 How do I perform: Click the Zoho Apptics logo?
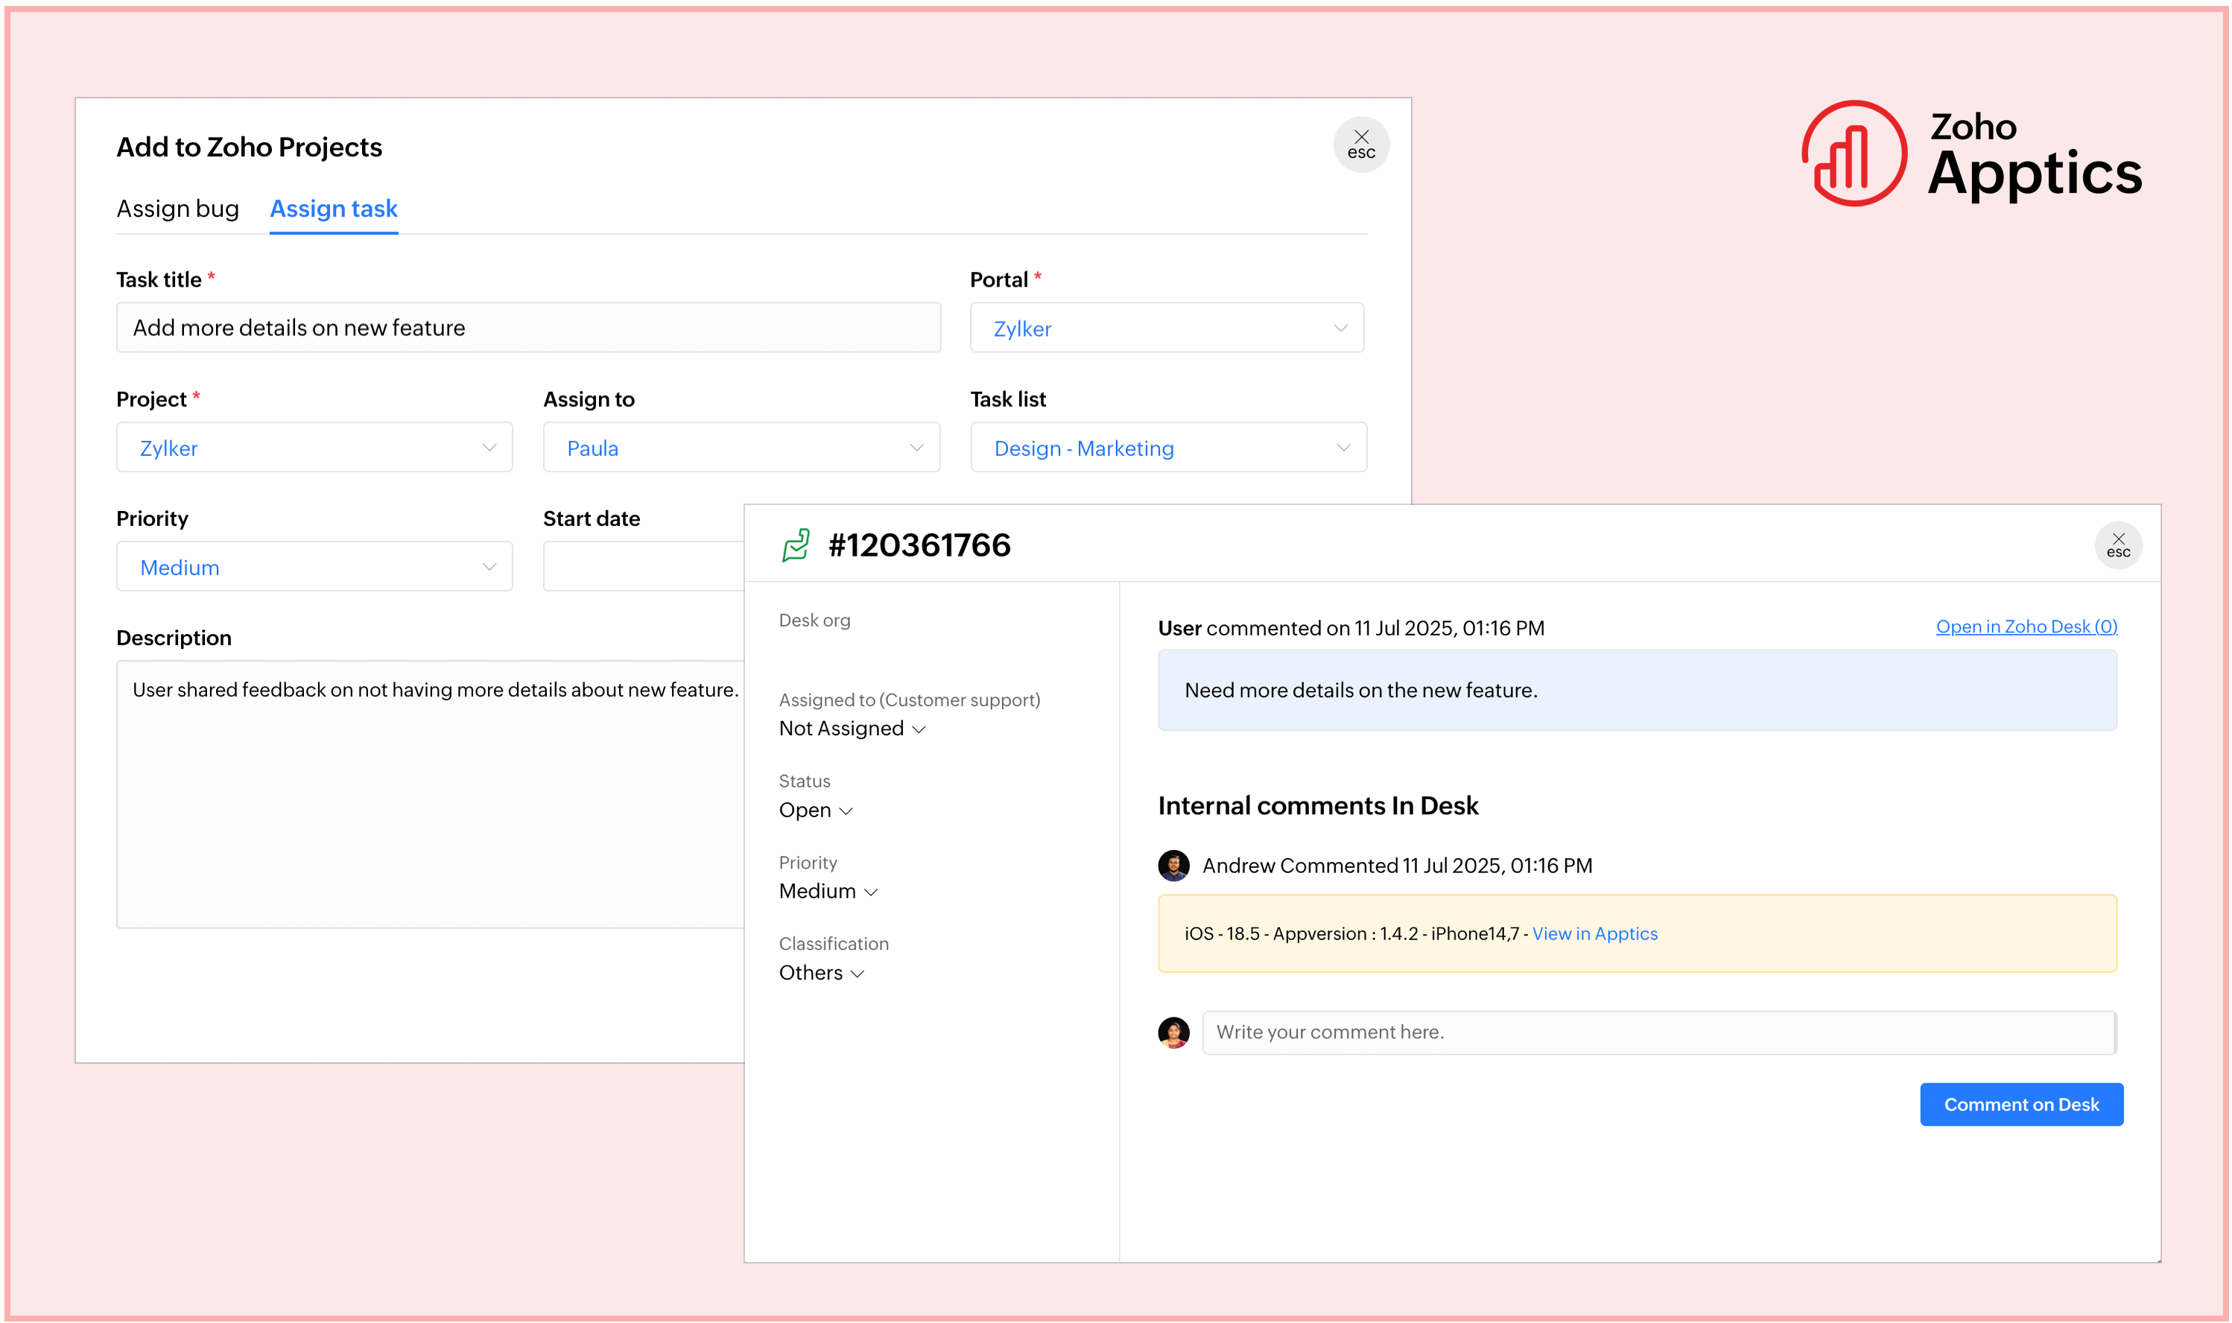click(x=1971, y=153)
